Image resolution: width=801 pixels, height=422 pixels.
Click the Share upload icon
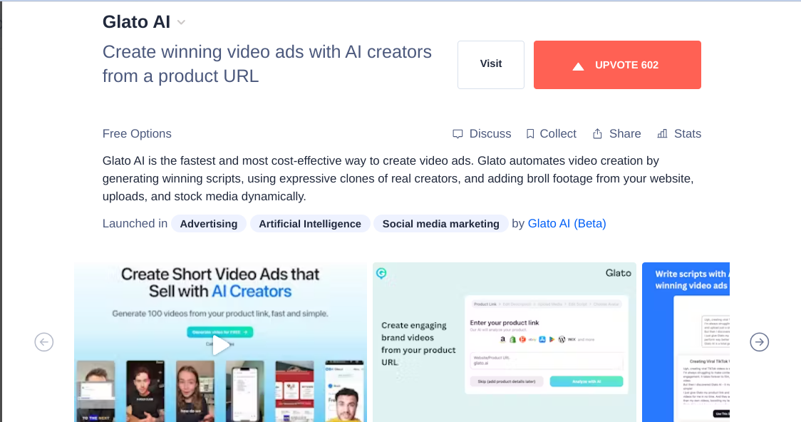tap(597, 134)
